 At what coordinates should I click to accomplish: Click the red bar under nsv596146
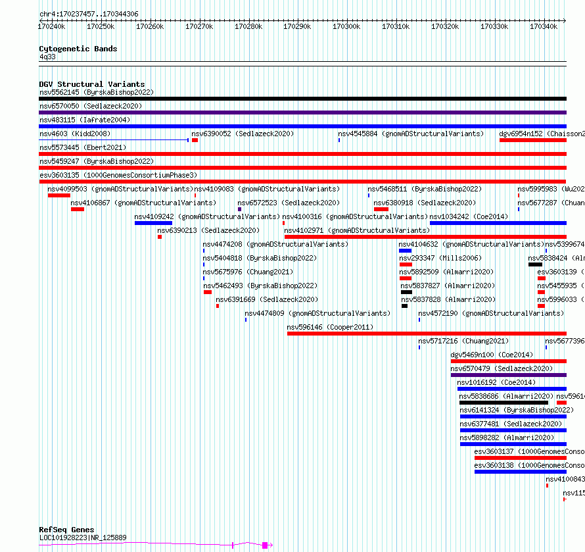(x=427, y=334)
